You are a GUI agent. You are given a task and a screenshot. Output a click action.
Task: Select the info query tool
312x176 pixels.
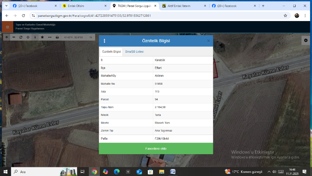[x=35, y=37]
